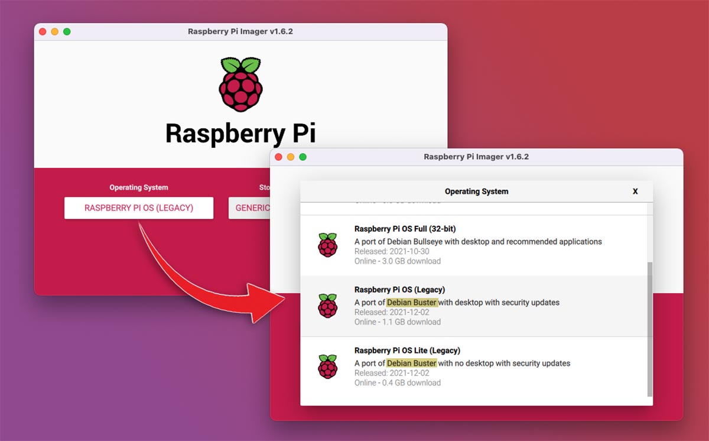Minimize the back Raspberry Pi Imager window
Screen dimensions: 709x441
pyautogui.click(x=54, y=31)
